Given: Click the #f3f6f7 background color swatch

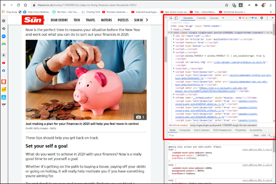Looking at the screenshot, I should coord(198,156).
